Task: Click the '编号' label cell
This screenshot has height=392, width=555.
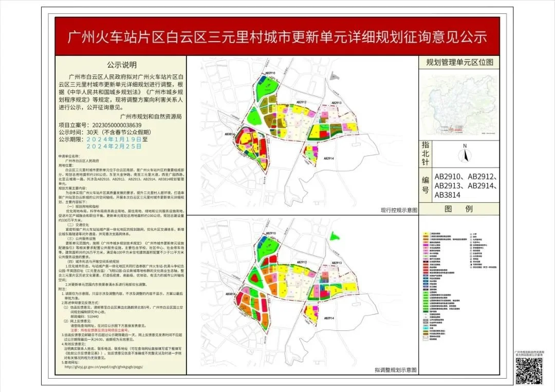Action: [425, 185]
